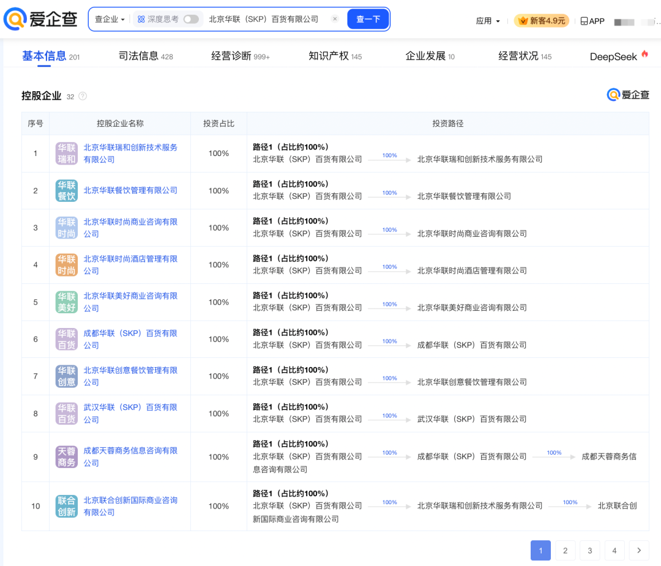661x566 pixels.
Task: Clear the search box with the × icon
Action: [335, 19]
